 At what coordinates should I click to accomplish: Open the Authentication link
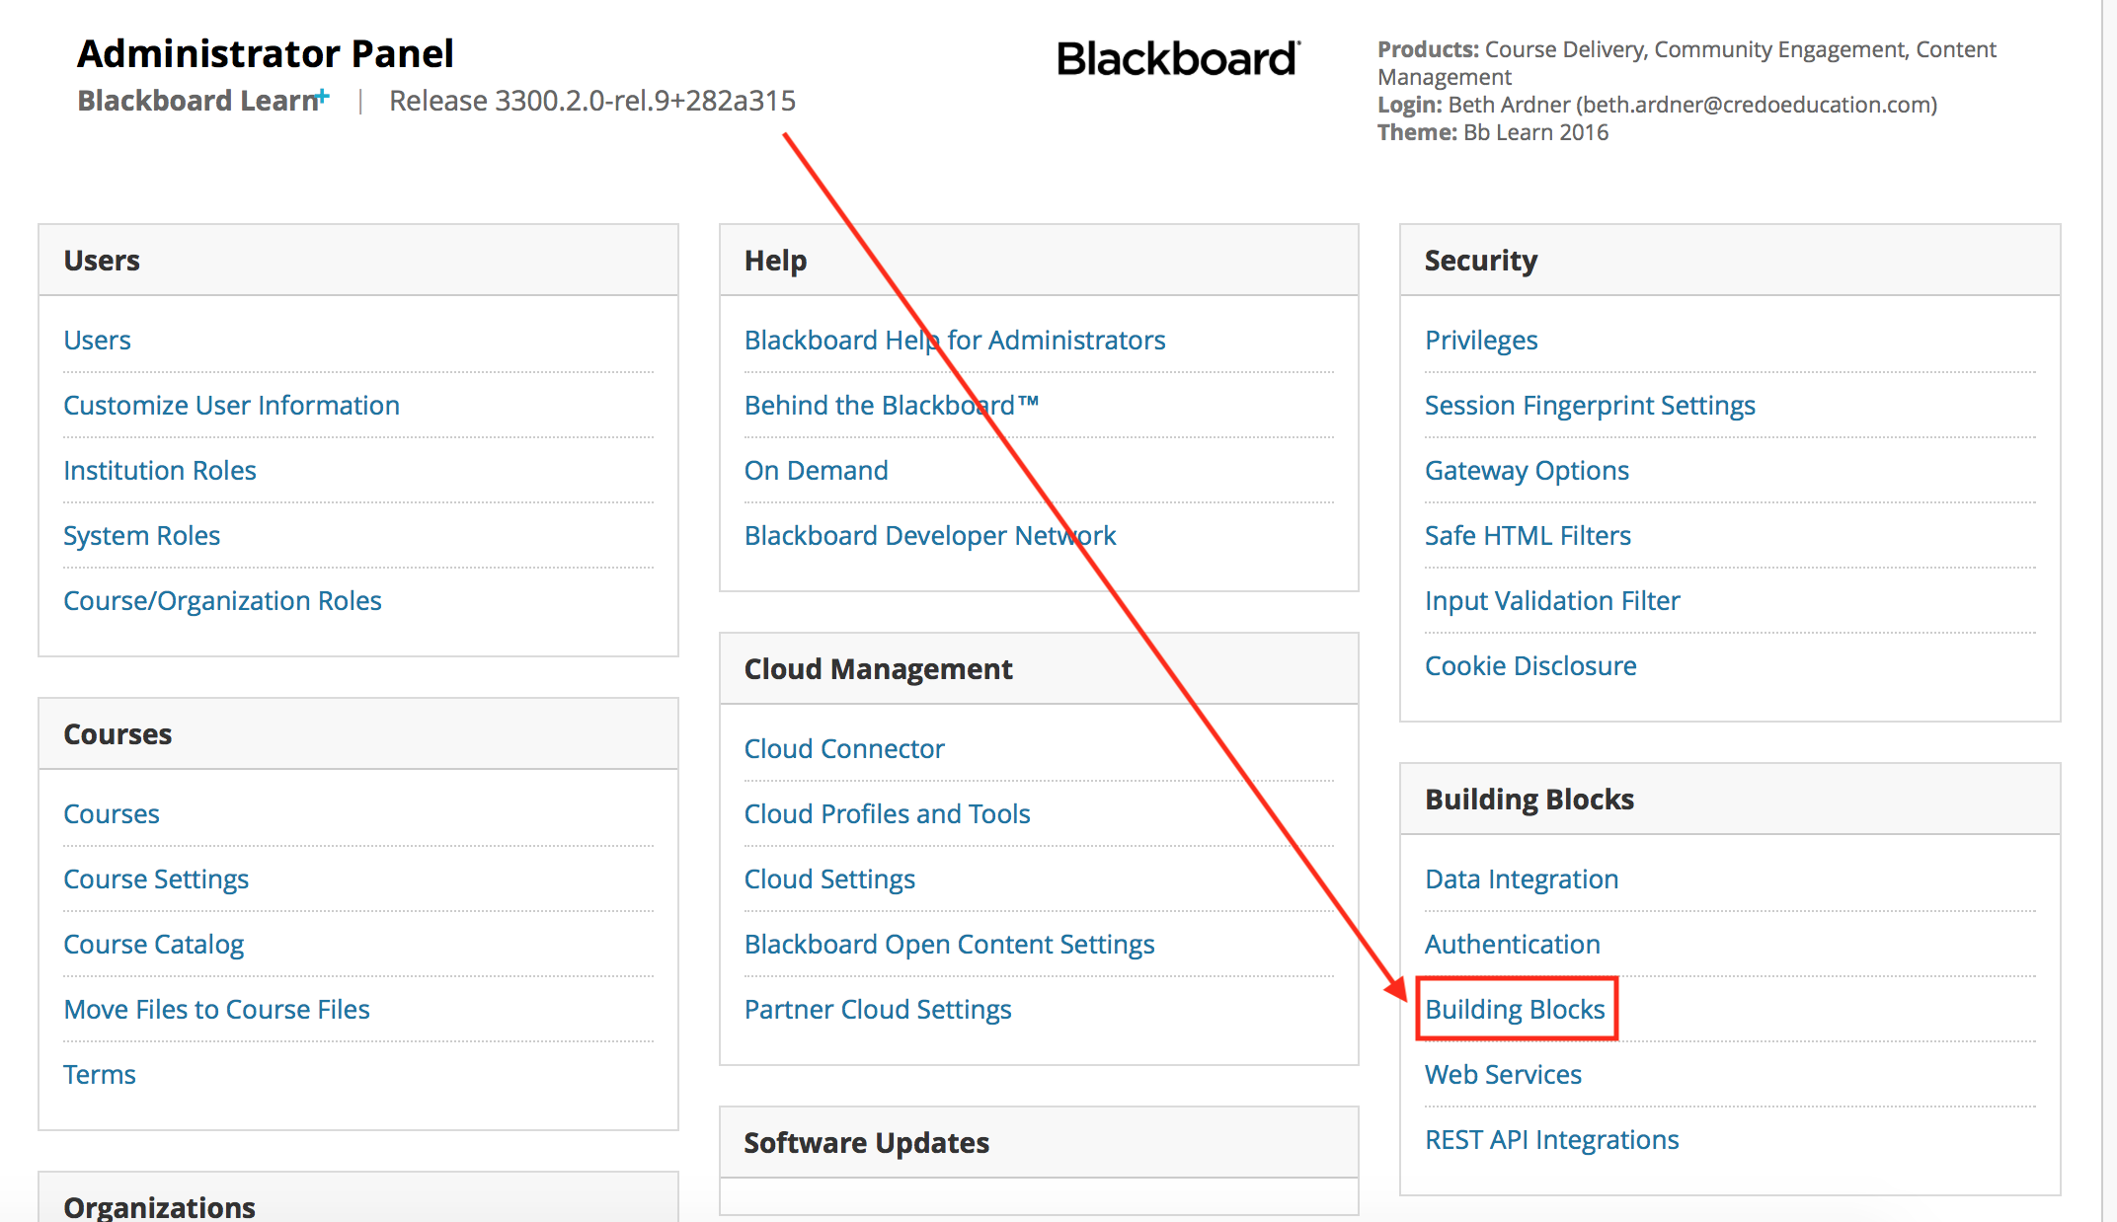point(1512,944)
